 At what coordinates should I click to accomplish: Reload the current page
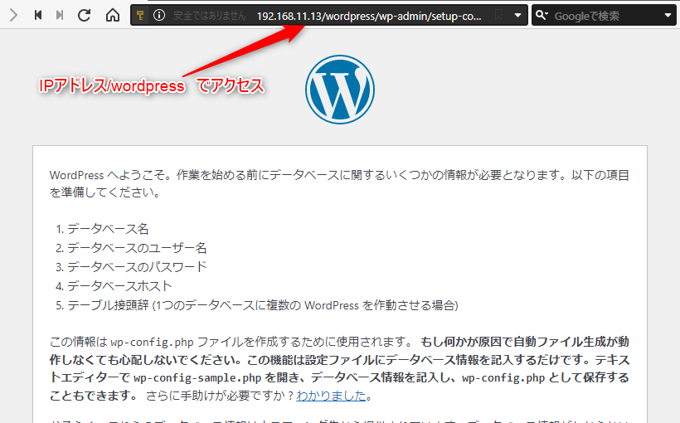coord(85,16)
